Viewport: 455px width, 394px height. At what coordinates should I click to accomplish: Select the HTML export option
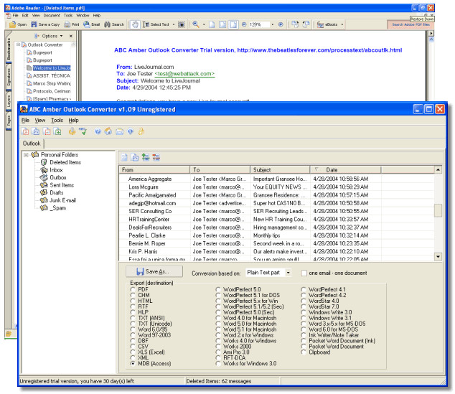pyautogui.click(x=133, y=301)
